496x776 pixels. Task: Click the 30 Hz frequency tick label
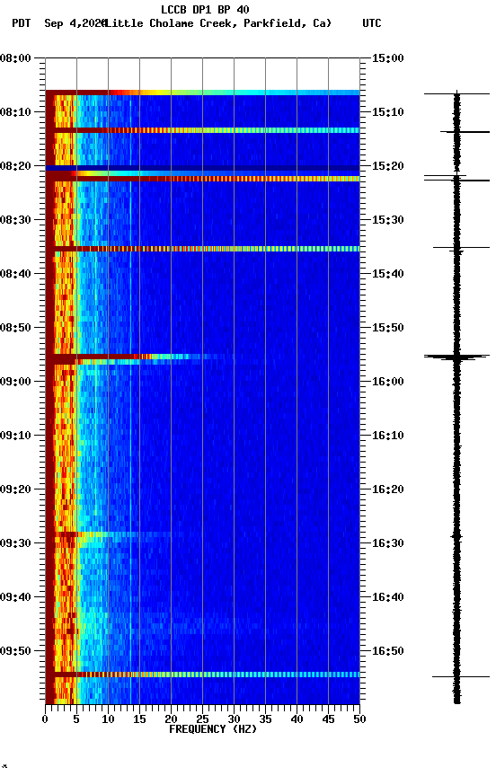point(234,719)
